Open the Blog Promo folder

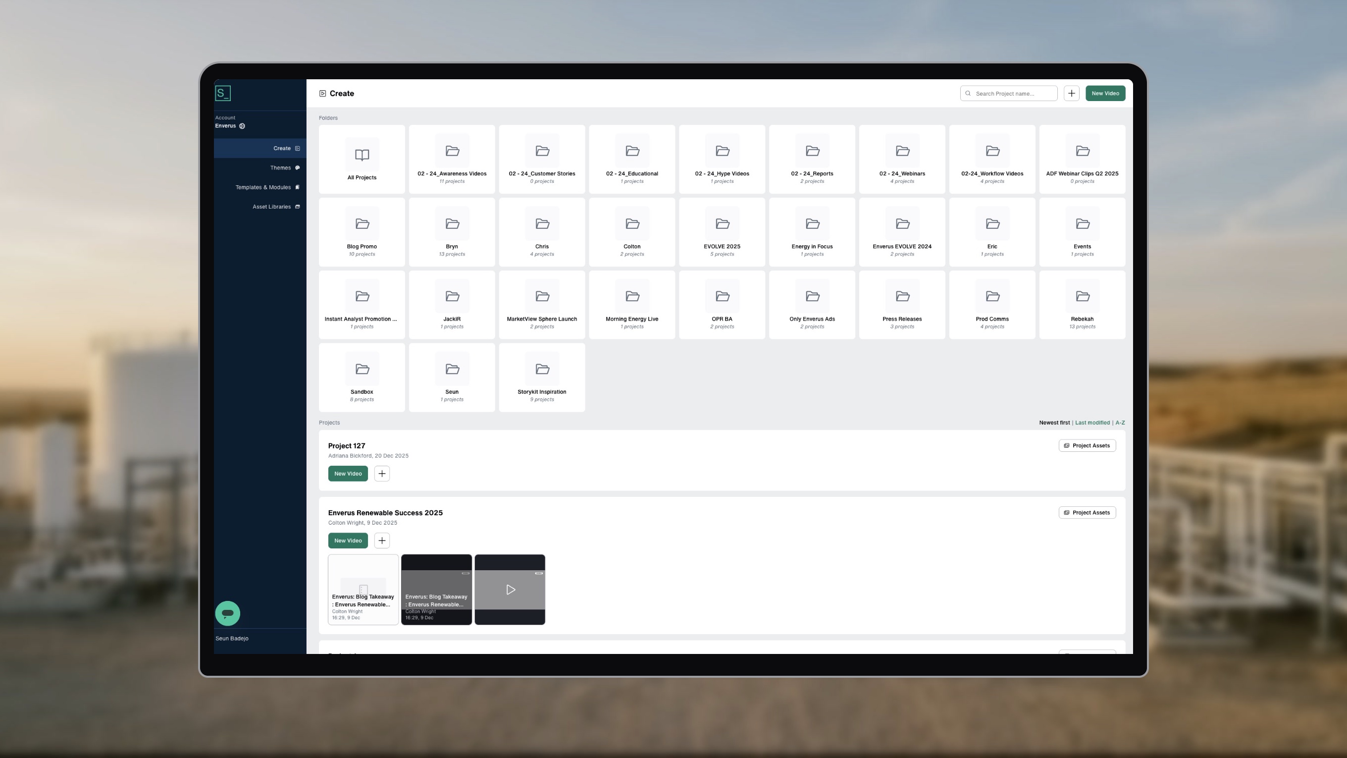pos(362,232)
